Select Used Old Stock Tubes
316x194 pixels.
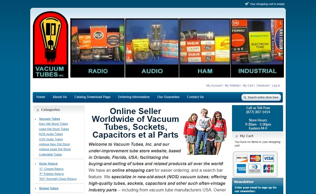[x=54, y=129]
